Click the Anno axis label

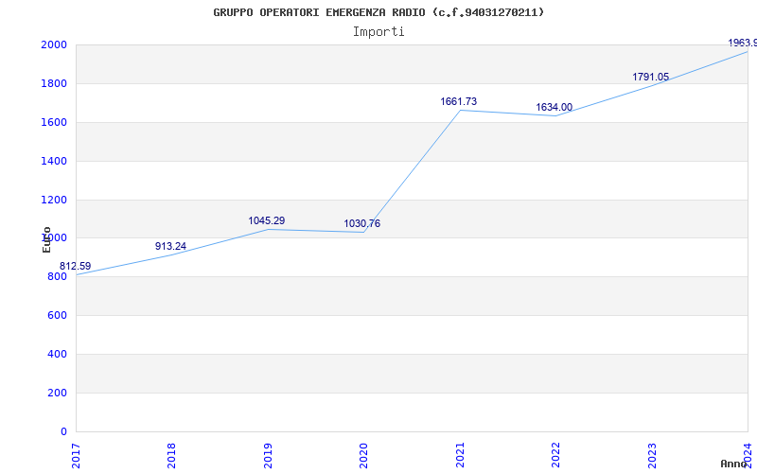(734, 464)
